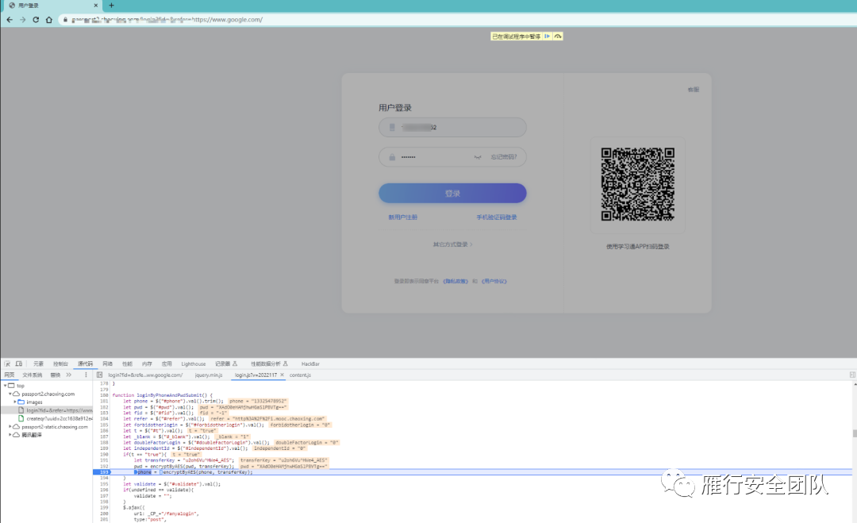Close the login.js?v=2022117 file tab
Image resolution: width=857 pixels, height=523 pixels.
(x=282, y=375)
